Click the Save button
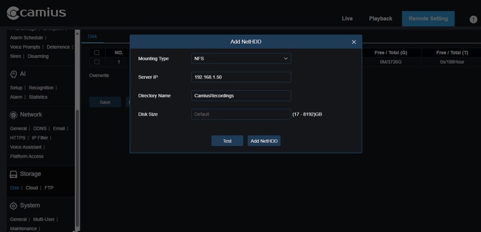481x232 pixels. coord(105,102)
